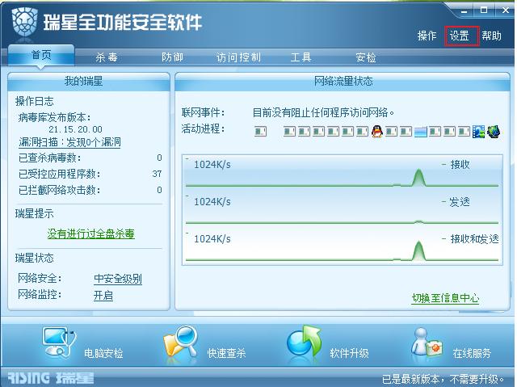Click the 中安全级别 network security link
The width and height of the screenshot is (517, 387).
click(118, 279)
